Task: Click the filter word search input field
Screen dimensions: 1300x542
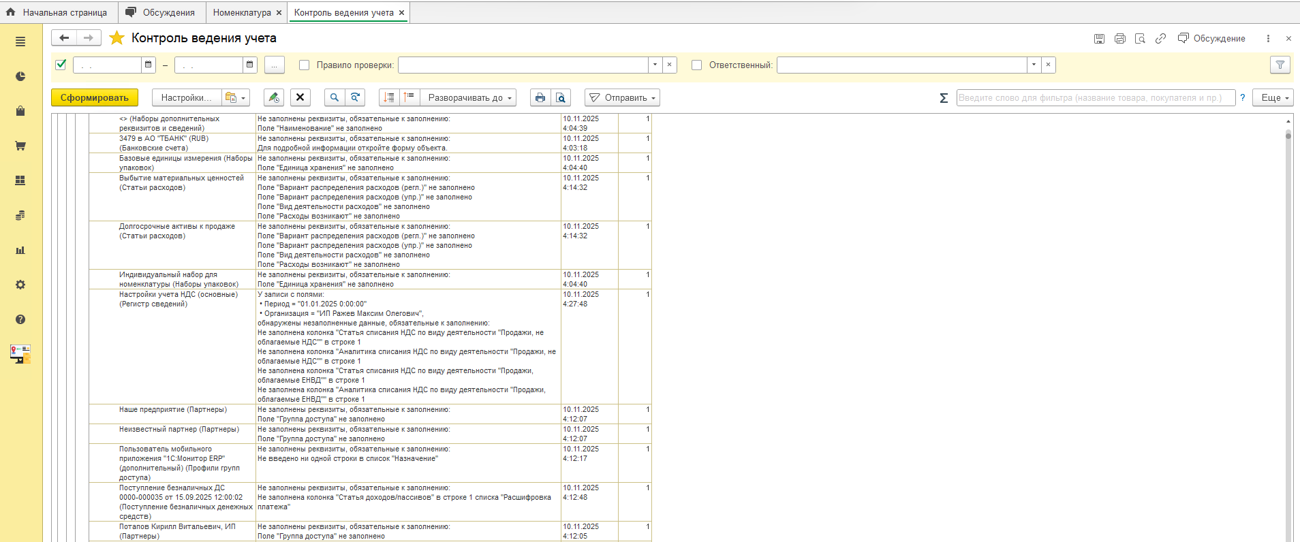Action: click(1095, 97)
